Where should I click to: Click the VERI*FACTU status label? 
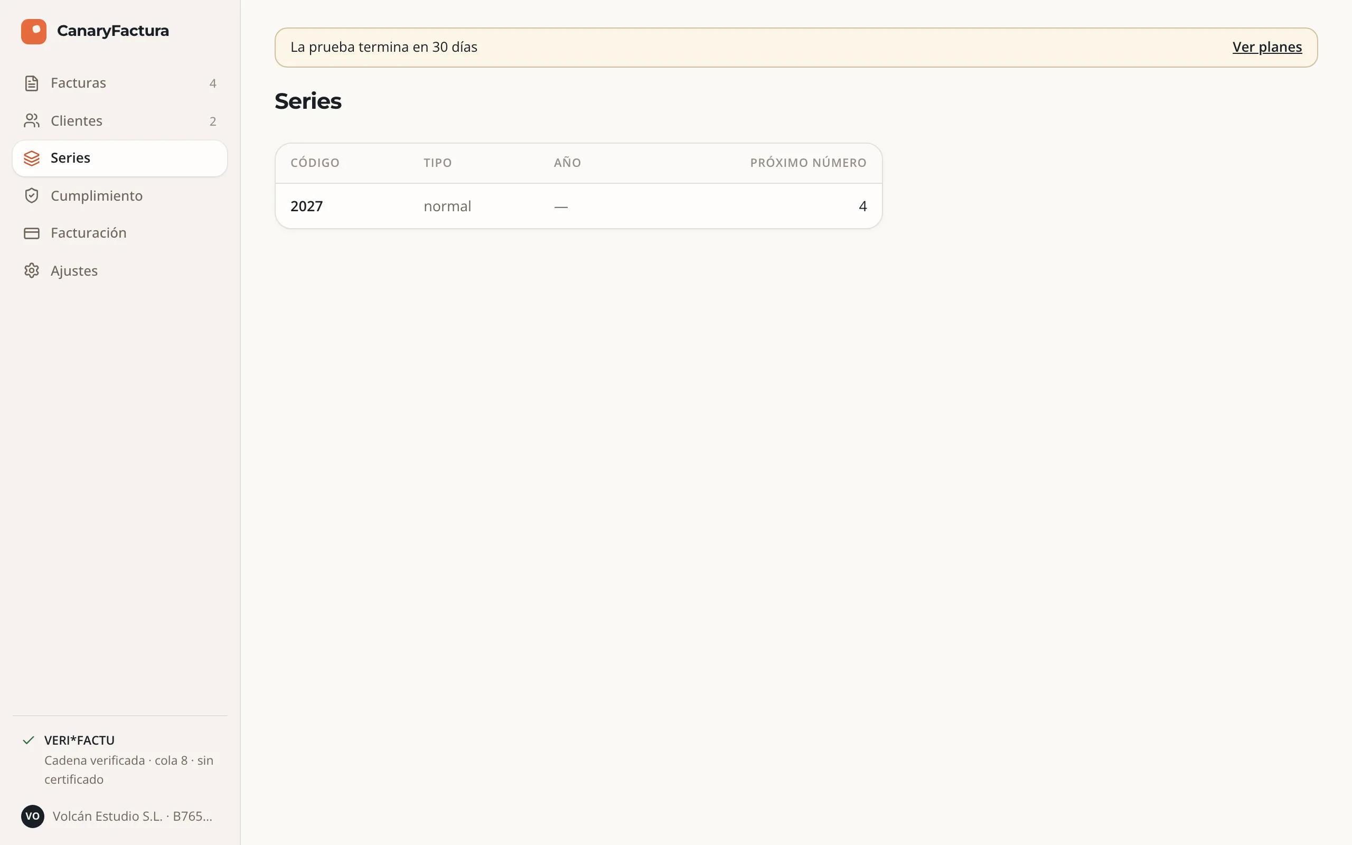pos(79,740)
